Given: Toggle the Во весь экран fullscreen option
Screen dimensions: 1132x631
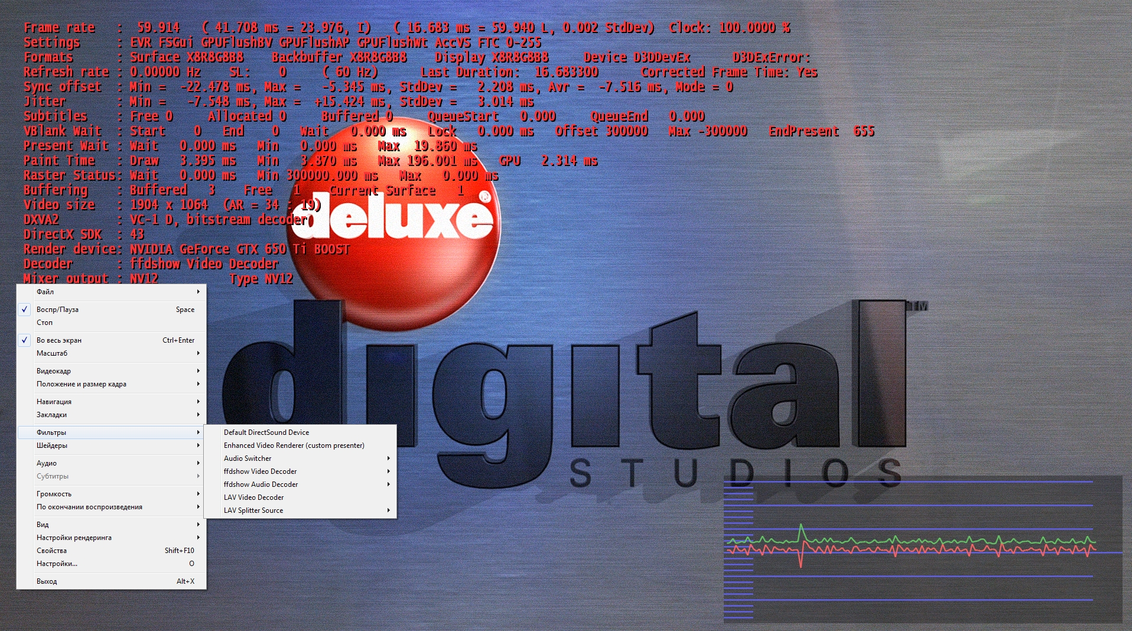Looking at the screenshot, I should [x=59, y=340].
